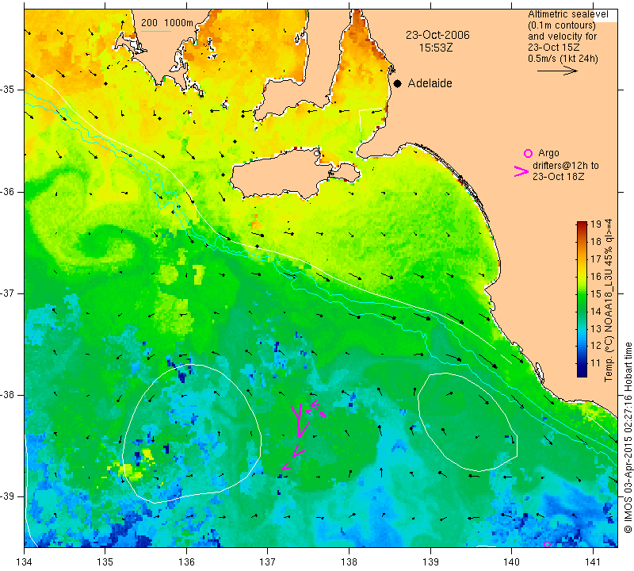The width and height of the screenshot is (634, 571).
Task: Click the colorbar tick label '19'
Action: (596, 224)
